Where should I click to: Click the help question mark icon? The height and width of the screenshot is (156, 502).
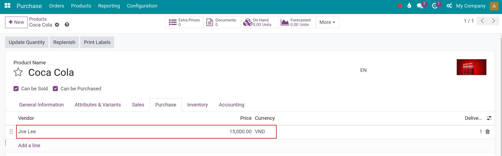click(67, 25)
